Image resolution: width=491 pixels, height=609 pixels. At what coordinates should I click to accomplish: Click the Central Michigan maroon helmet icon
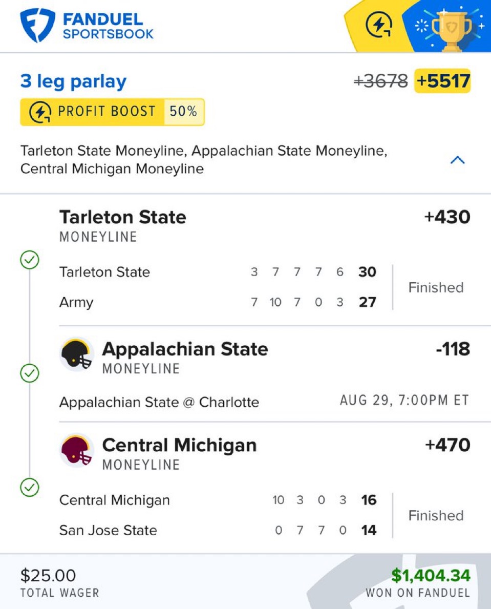click(x=77, y=450)
